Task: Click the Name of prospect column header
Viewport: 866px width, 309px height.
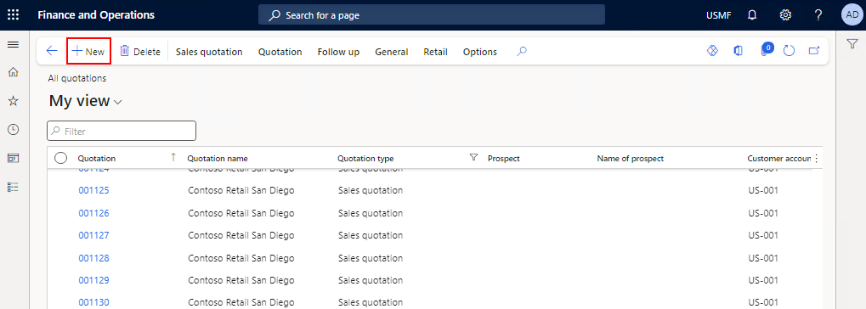Action: click(631, 159)
